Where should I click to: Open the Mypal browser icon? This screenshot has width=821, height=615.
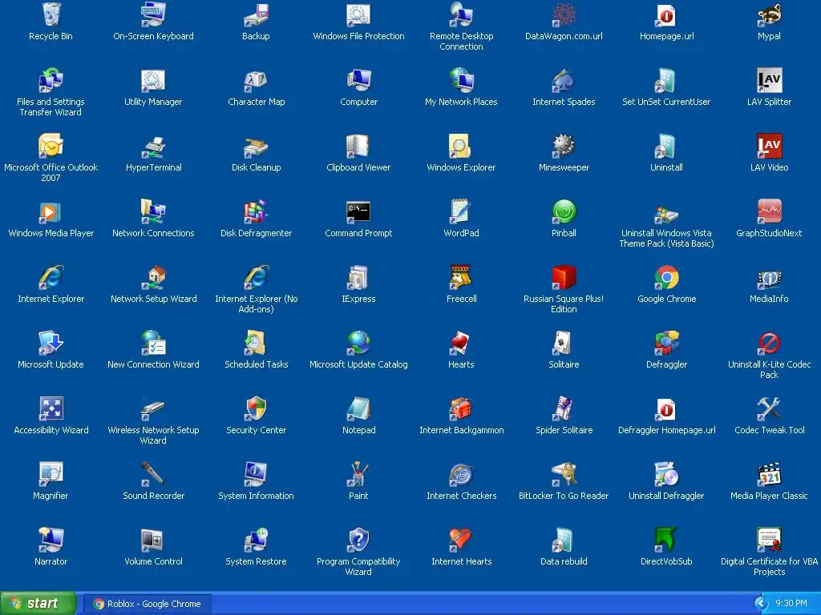(769, 14)
